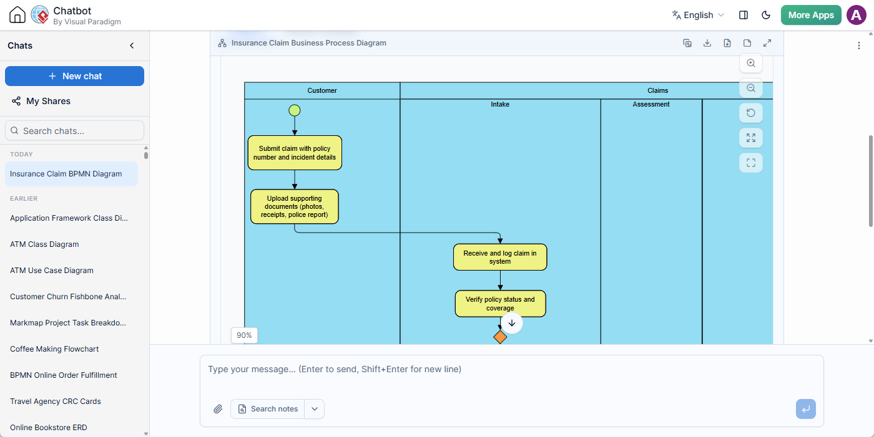Screen dimensions: 874x437
Task: Select Upload supporting documents task
Action: pyautogui.click(x=295, y=206)
